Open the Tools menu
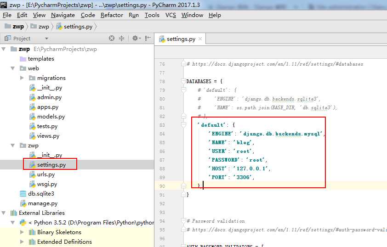Viewport: 387px width, 247px height. pyautogui.click(x=152, y=15)
